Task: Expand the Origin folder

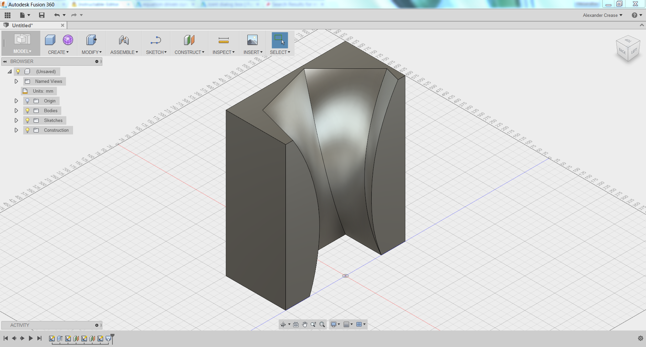Action: pyautogui.click(x=16, y=101)
